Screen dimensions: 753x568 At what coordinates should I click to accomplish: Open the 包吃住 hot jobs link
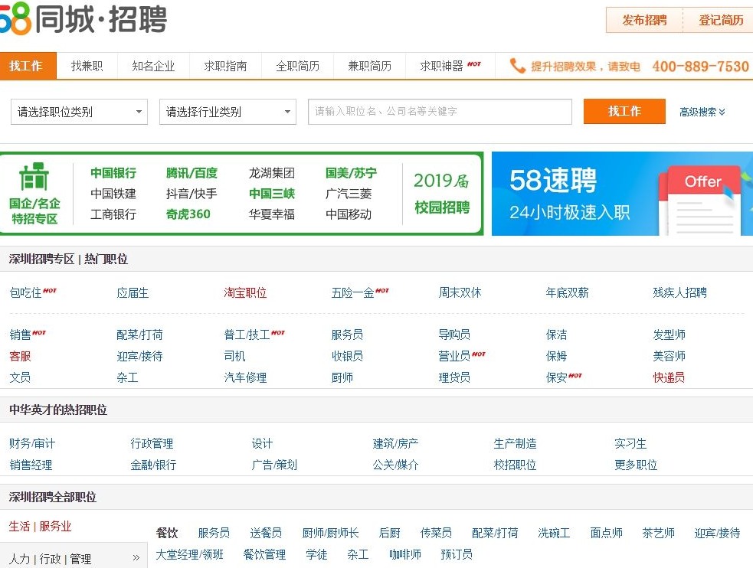[x=25, y=292]
